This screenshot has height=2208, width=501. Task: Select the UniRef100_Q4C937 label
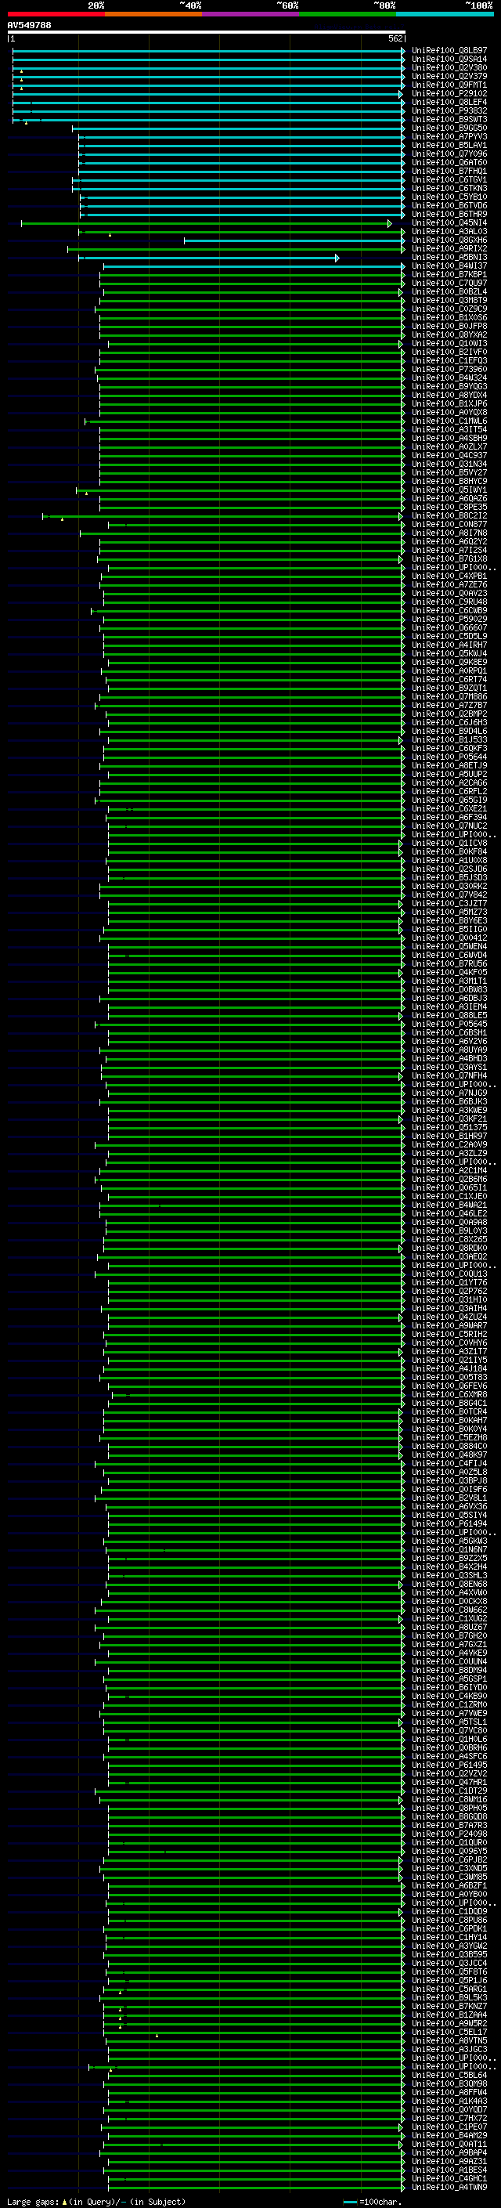tap(449, 455)
